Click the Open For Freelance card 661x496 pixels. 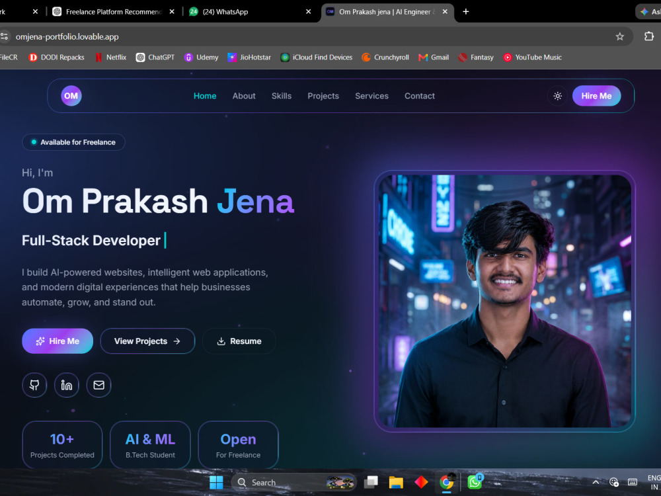click(238, 445)
